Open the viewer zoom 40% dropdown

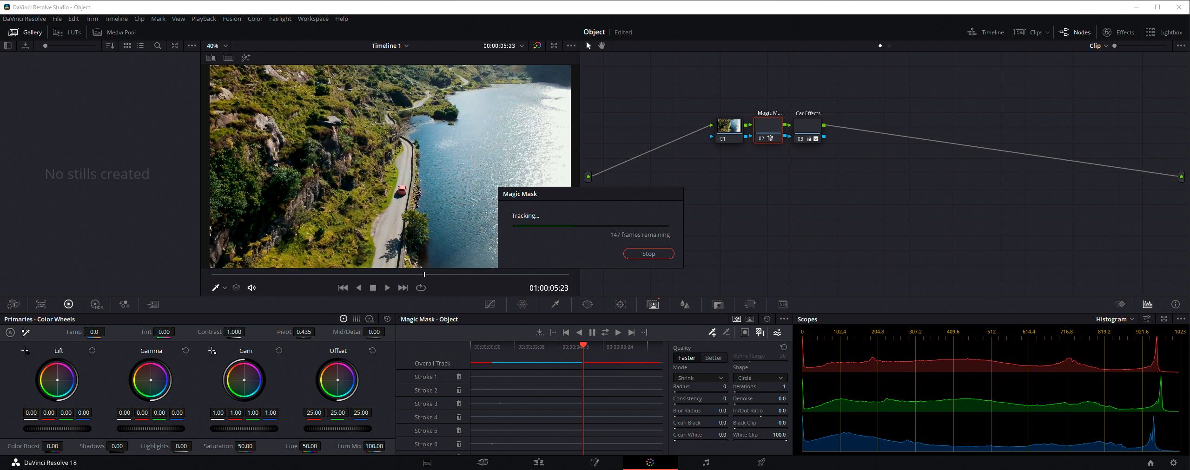pyautogui.click(x=217, y=46)
